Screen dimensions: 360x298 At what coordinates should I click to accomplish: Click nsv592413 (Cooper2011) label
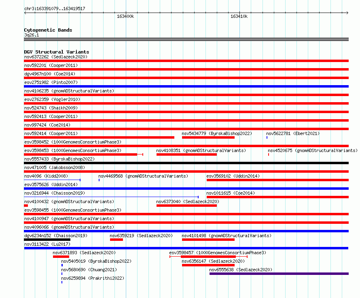(51, 116)
